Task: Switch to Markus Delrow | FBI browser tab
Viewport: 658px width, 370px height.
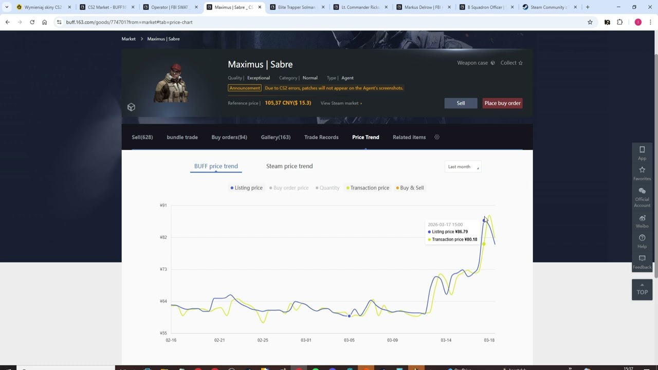Action: (x=423, y=7)
